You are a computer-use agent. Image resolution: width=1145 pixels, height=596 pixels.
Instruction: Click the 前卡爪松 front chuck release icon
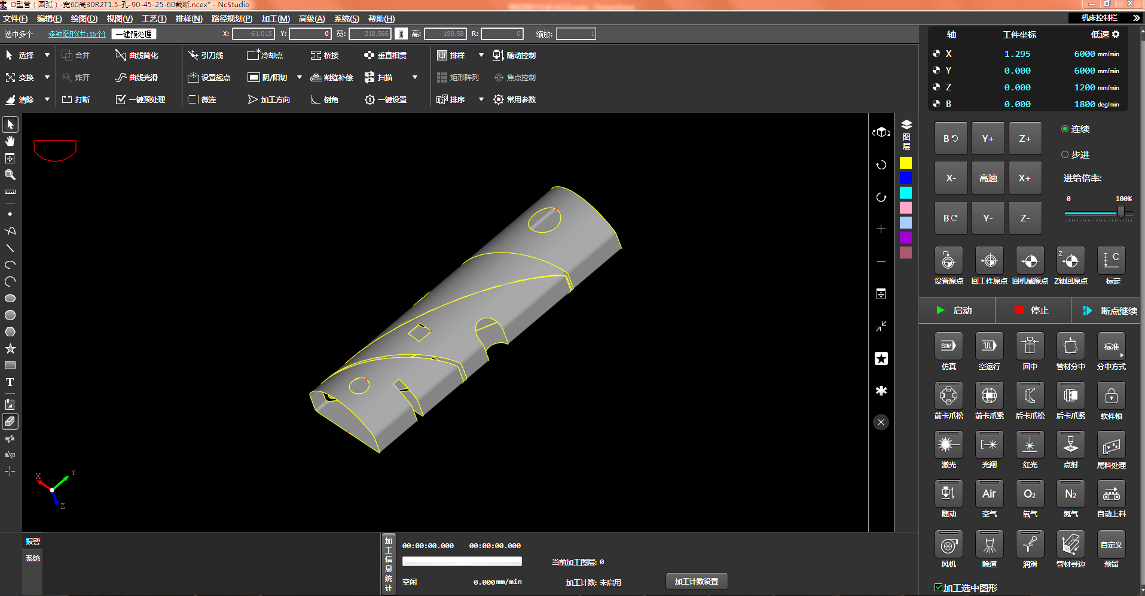point(948,396)
